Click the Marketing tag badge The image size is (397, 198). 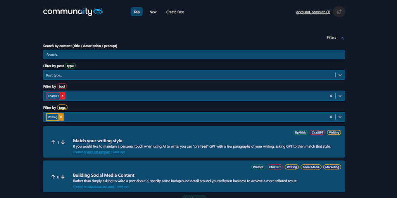click(332, 167)
